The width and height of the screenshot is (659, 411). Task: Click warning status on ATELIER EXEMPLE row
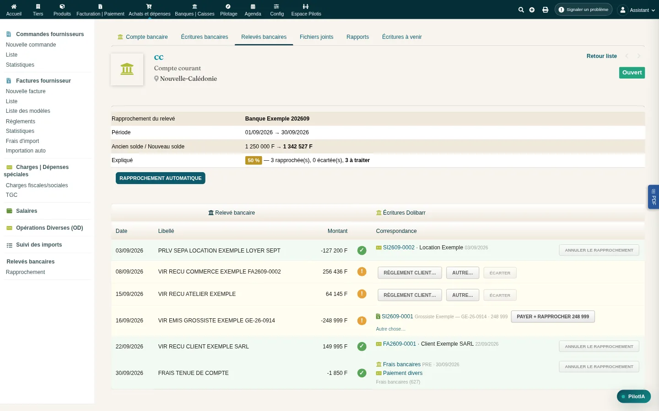pos(362,294)
